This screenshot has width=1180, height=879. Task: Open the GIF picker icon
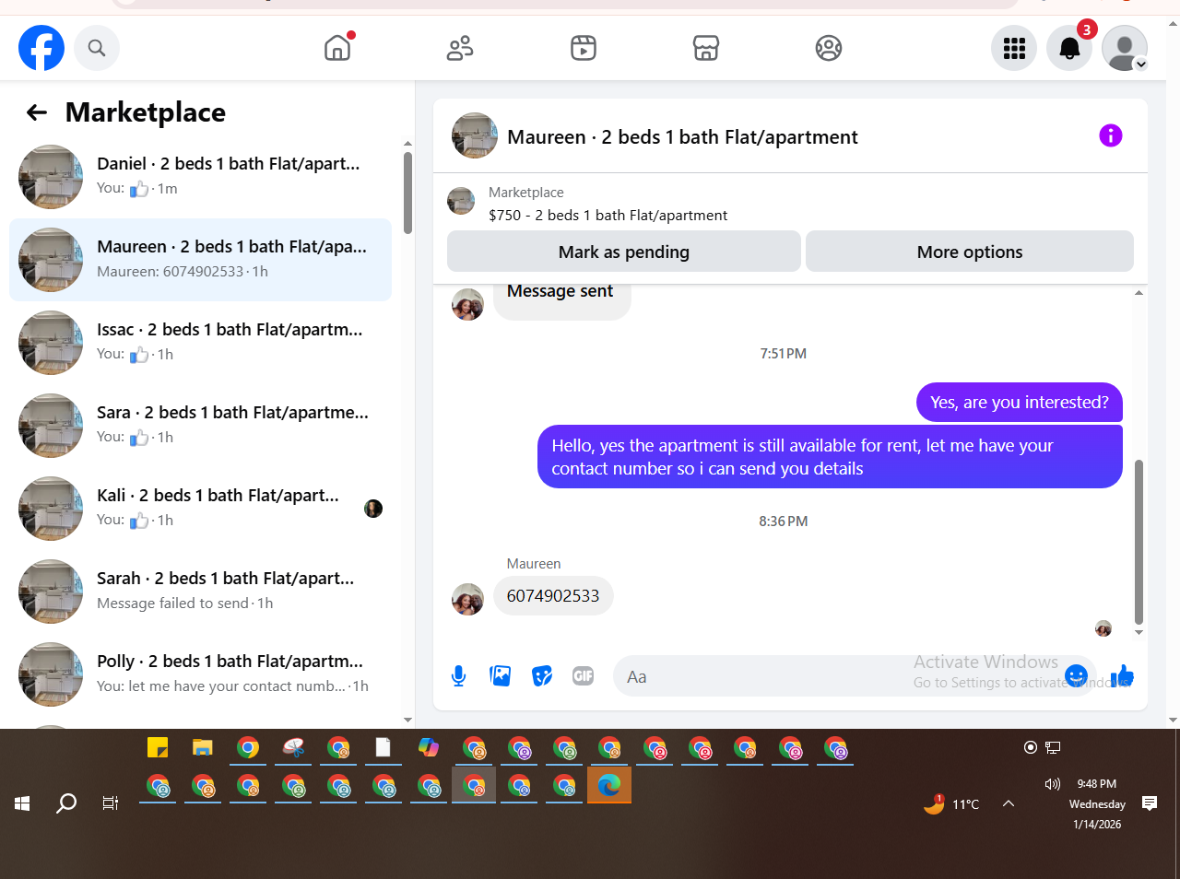click(583, 676)
